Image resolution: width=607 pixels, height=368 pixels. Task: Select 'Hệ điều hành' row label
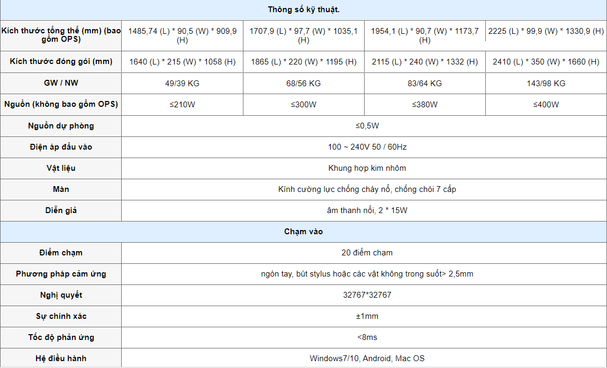[61, 358]
